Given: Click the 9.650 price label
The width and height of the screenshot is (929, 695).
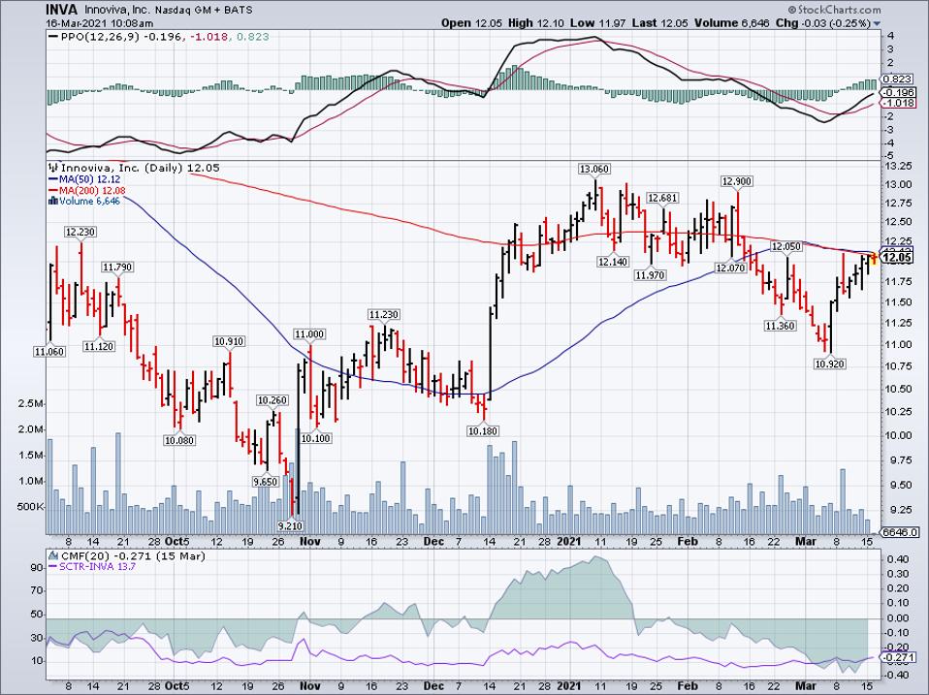Looking at the screenshot, I should 265,482.
